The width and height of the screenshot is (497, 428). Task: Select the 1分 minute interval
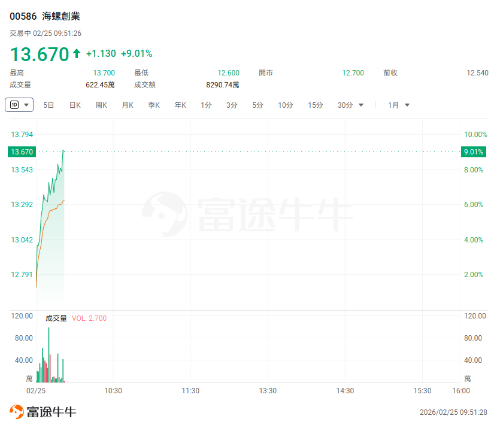tap(206, 105)
